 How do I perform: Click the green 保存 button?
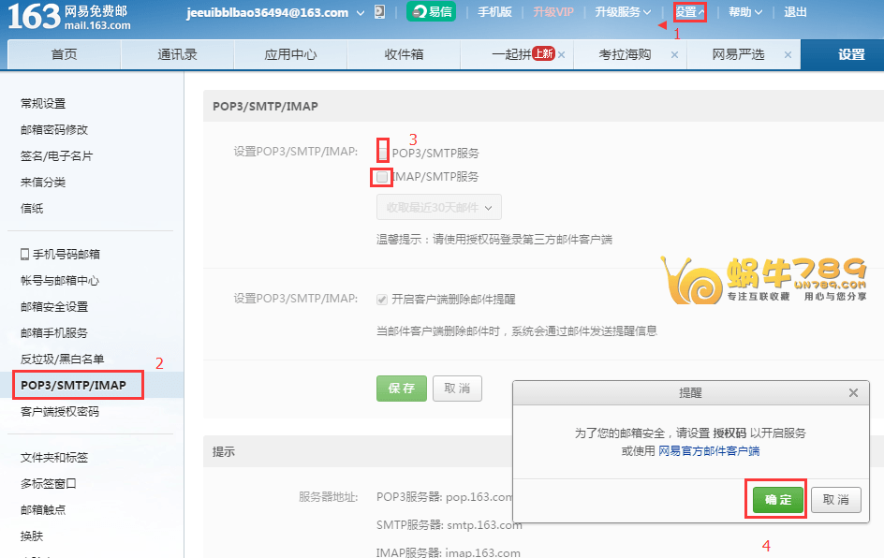[401, 389]
